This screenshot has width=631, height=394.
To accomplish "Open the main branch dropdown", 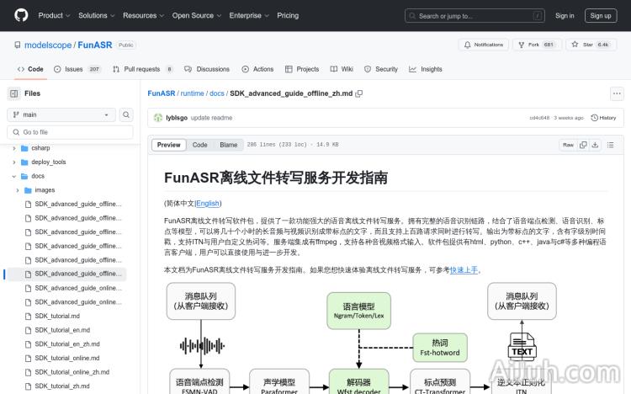I will (x=61, y=114).
